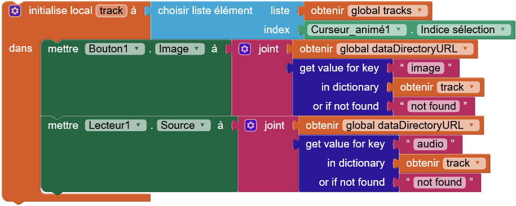Select the choisir liste élément block

coord(205,11)
